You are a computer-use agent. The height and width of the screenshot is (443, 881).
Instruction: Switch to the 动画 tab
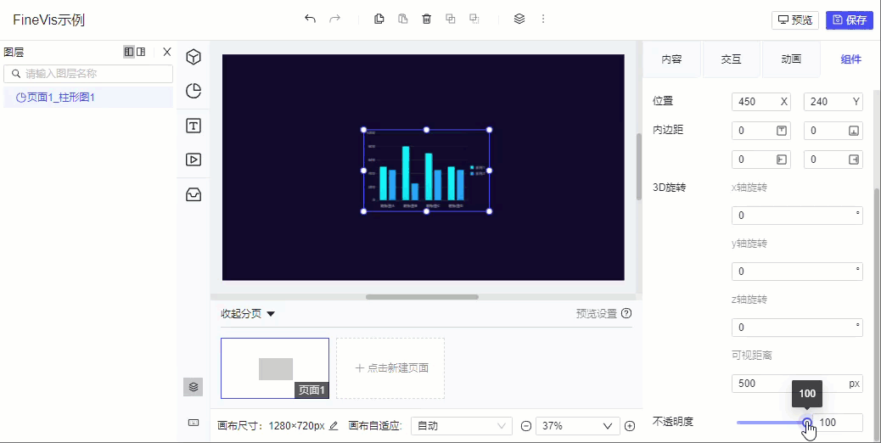791,59
